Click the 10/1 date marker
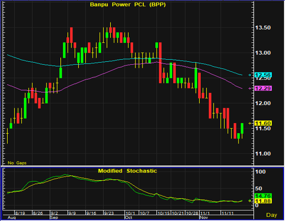 (x=130, y=213)
